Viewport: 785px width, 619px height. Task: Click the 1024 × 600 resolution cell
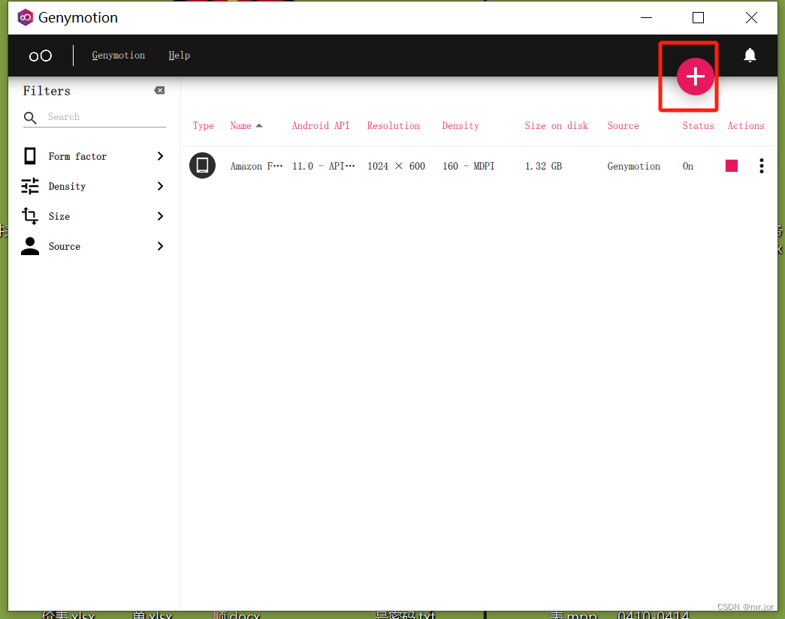pos(396,166)
